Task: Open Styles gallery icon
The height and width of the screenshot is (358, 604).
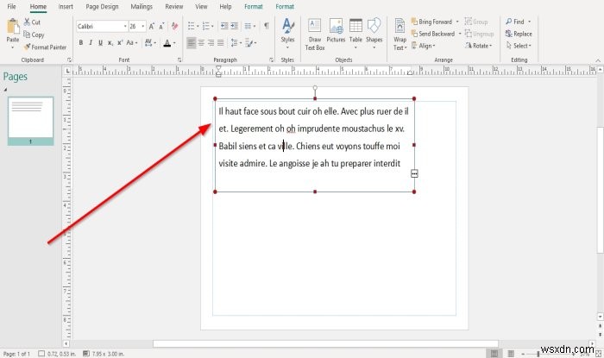Action: click(287, 27)
